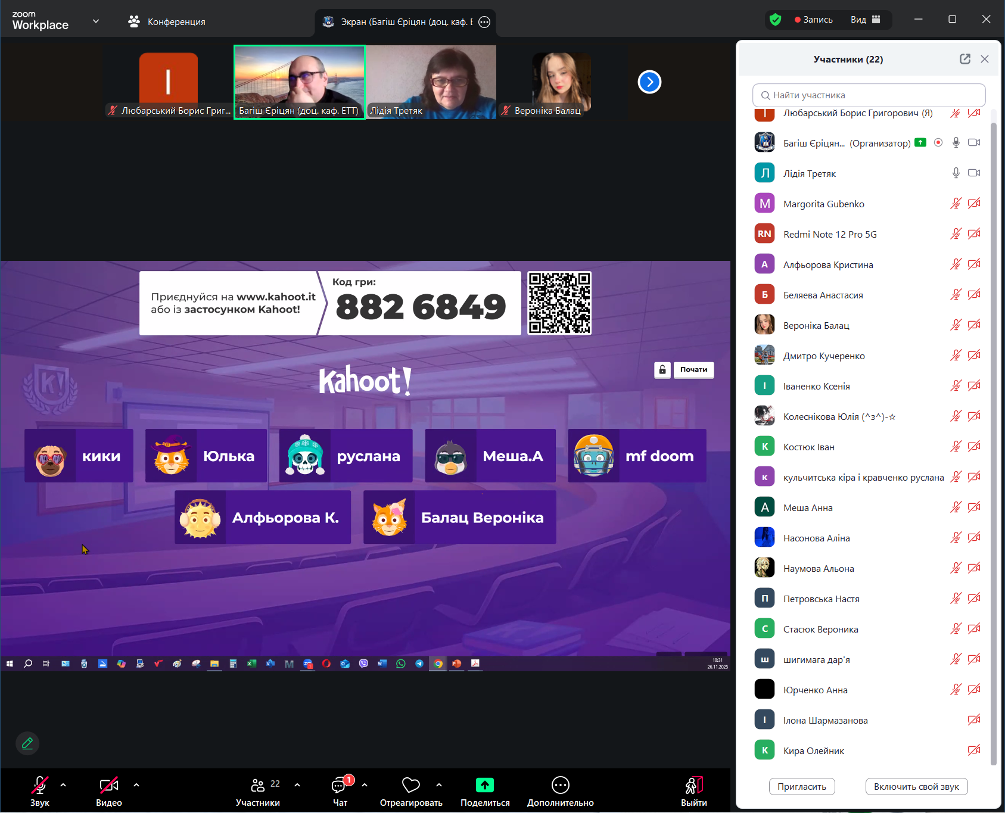Open the Участники participants panel button
Screen dimensions: 1005x813
pos(258,792)
